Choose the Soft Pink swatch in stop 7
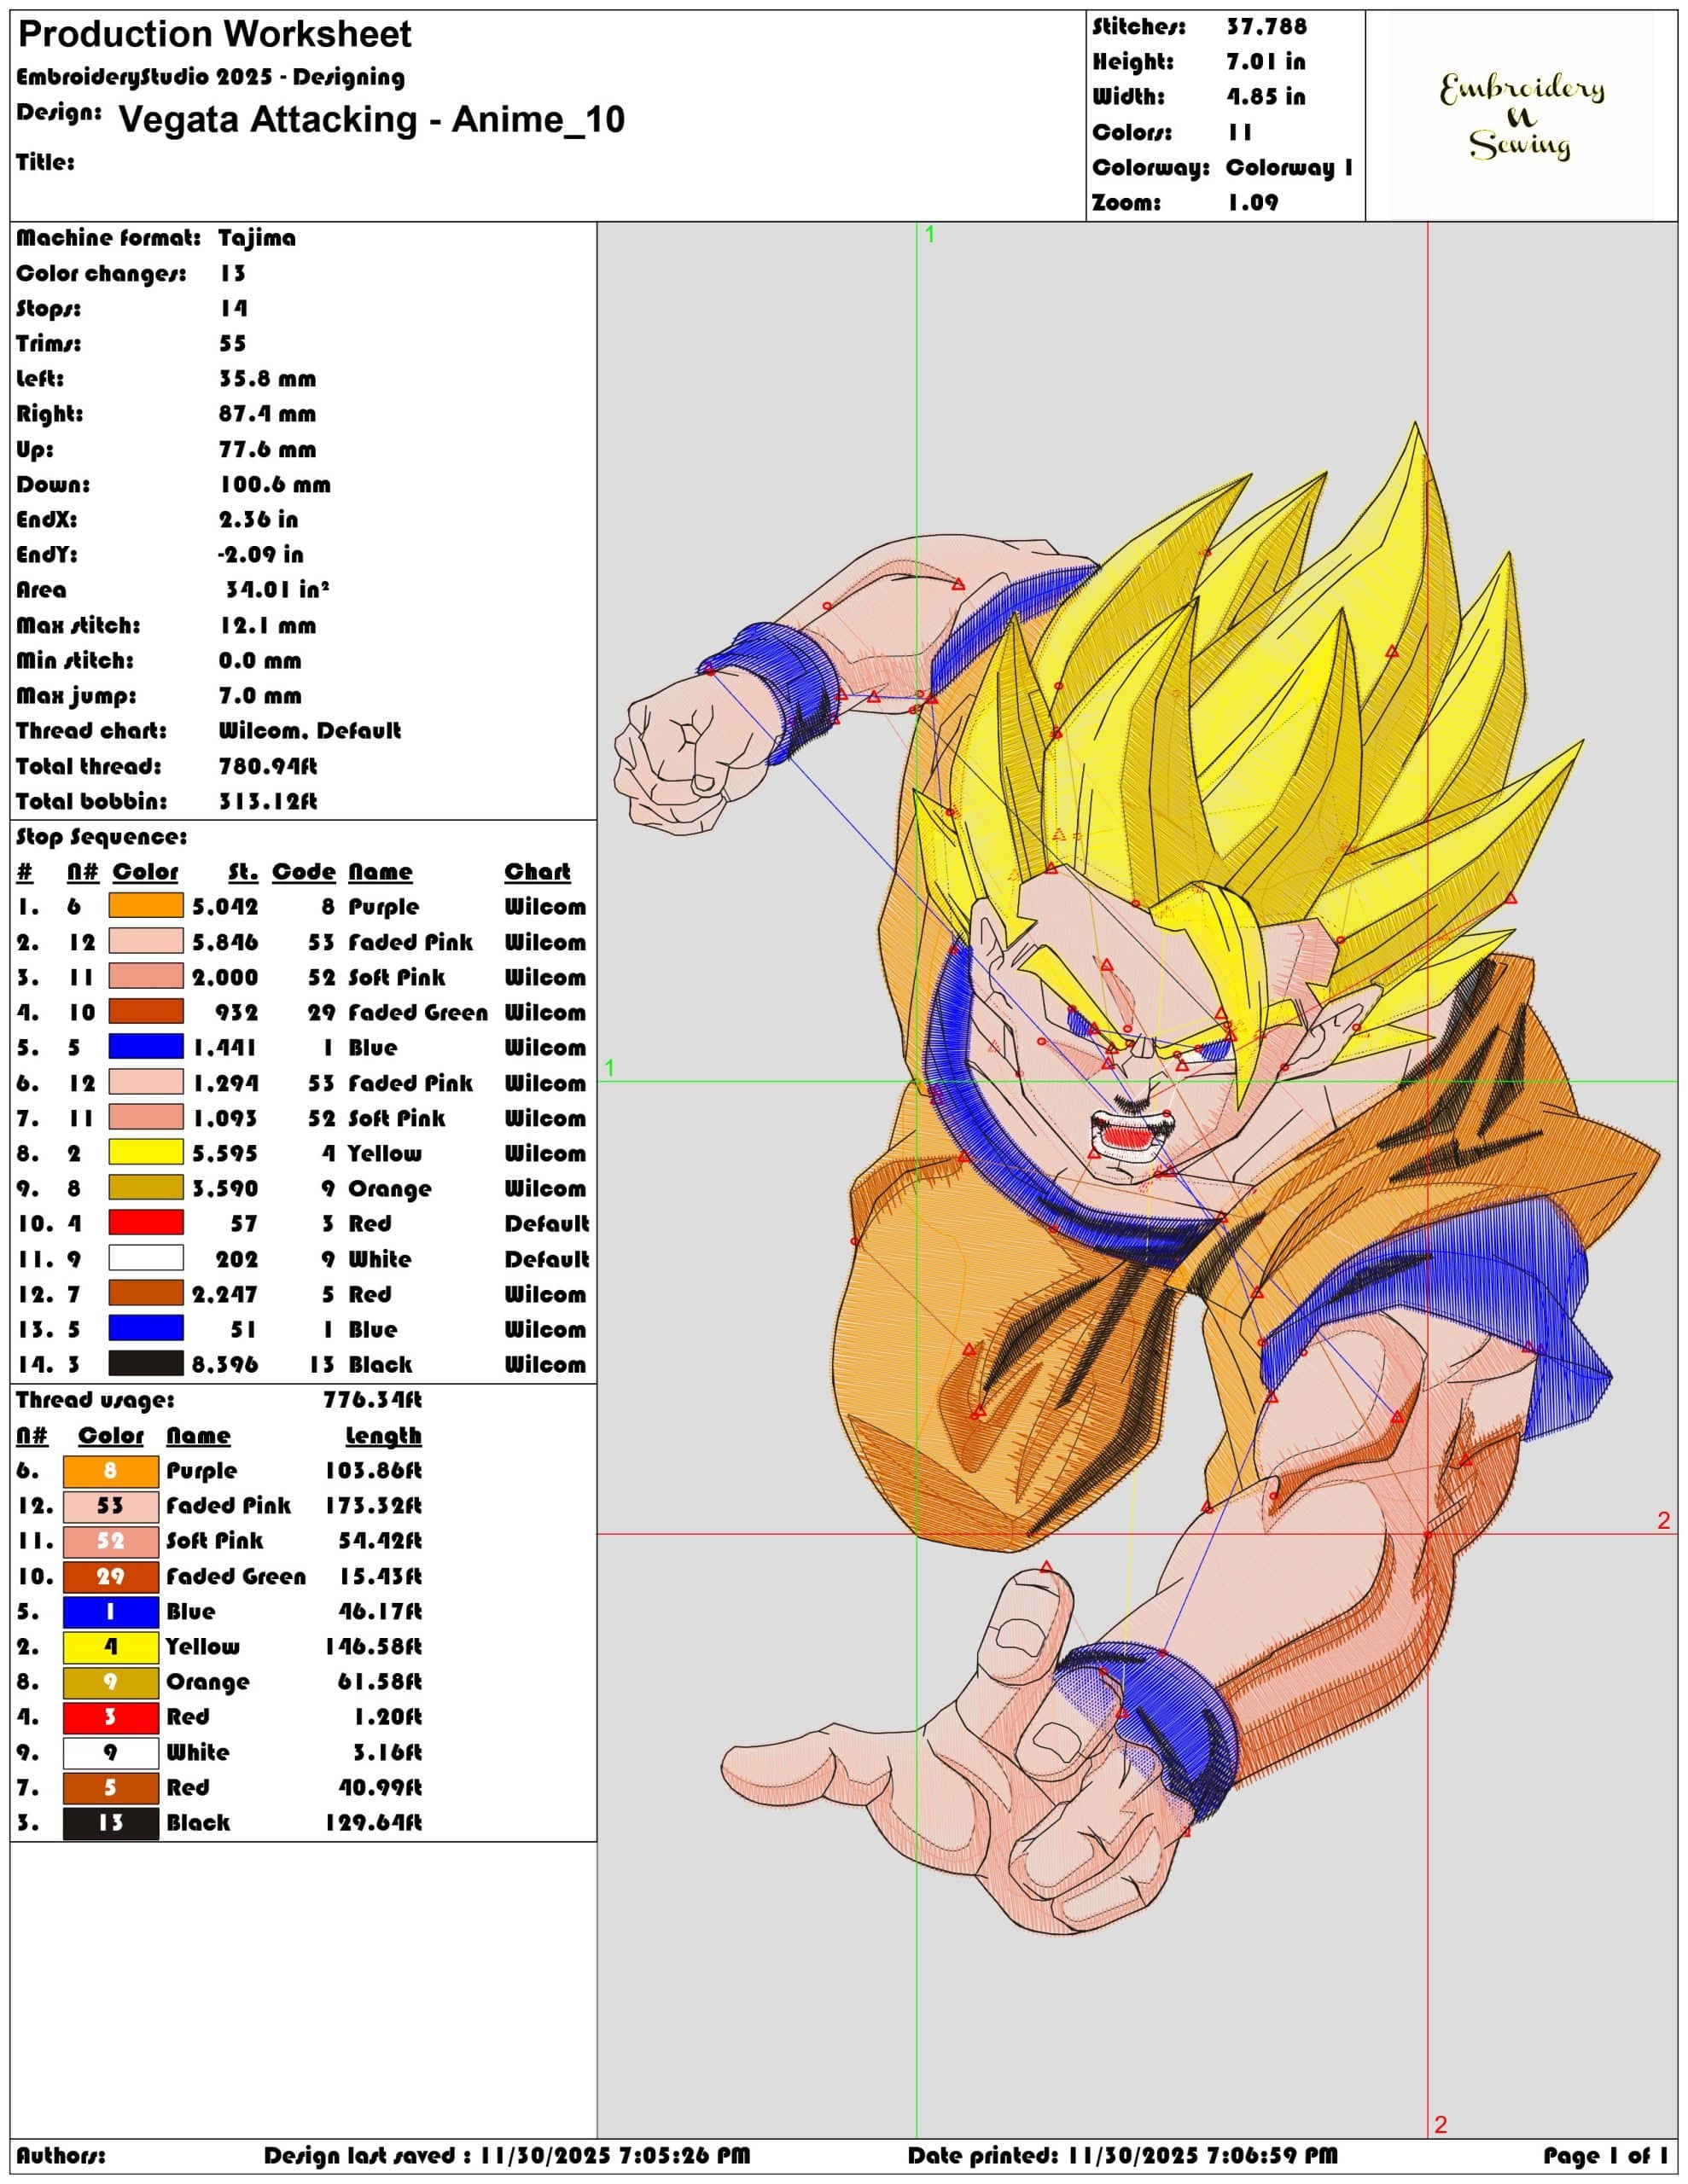1688x2184 pixels. (x=146, y=1117)
